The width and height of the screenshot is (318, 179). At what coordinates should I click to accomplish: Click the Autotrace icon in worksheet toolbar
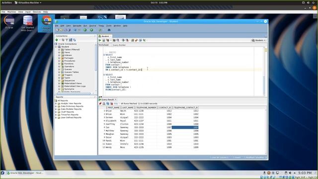click(114, 40)
